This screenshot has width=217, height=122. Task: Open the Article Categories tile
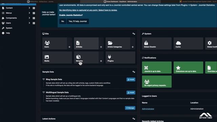[x=118, y=43]
